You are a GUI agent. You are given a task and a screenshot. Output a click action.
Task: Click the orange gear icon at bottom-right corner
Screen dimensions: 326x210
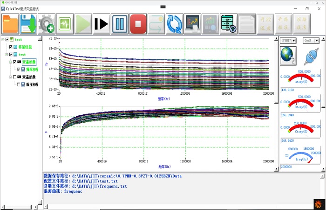318,204
